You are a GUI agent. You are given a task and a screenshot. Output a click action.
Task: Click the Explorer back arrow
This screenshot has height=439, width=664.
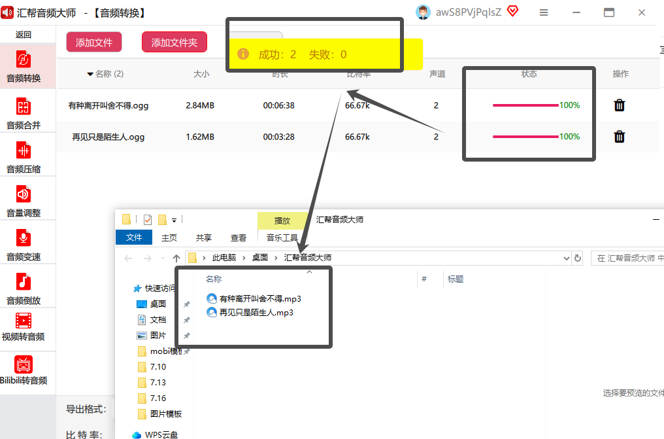tap(128, 258)
